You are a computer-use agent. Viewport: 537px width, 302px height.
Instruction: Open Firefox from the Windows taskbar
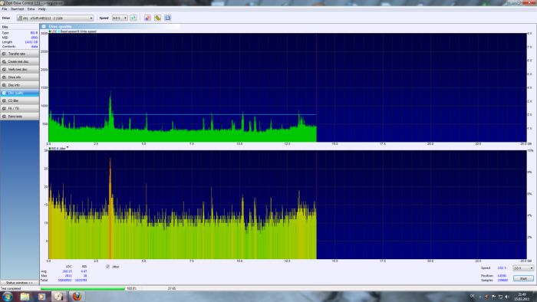coord(77,296)
